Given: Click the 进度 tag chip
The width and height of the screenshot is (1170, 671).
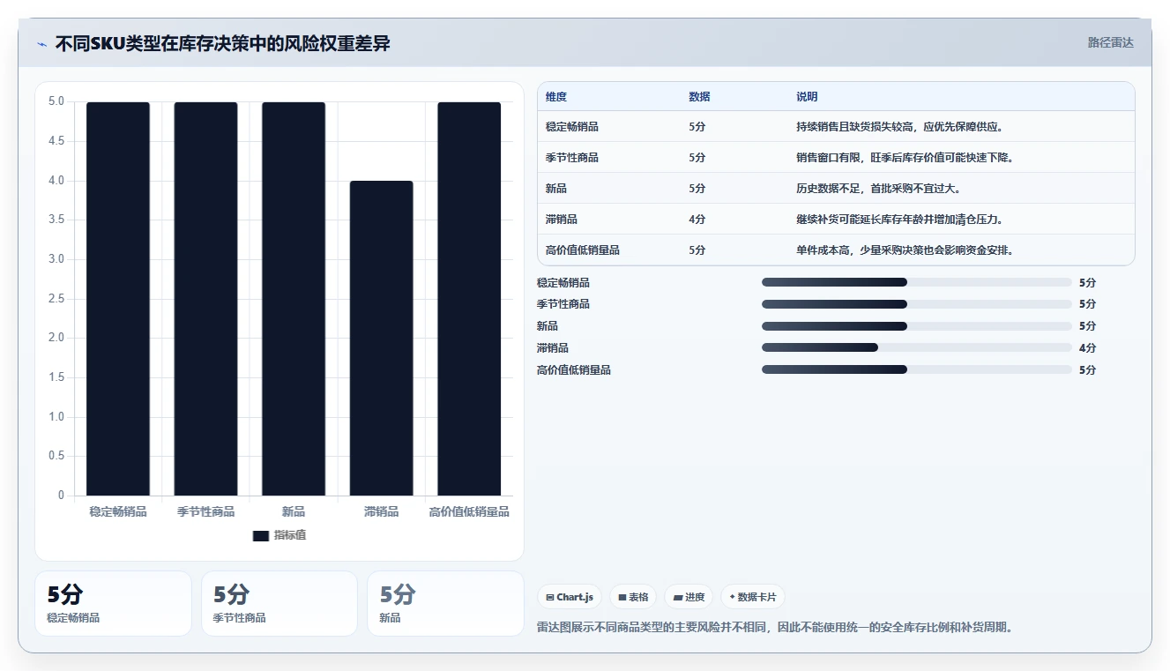Looking at the screenshot, I should [689, 597].
